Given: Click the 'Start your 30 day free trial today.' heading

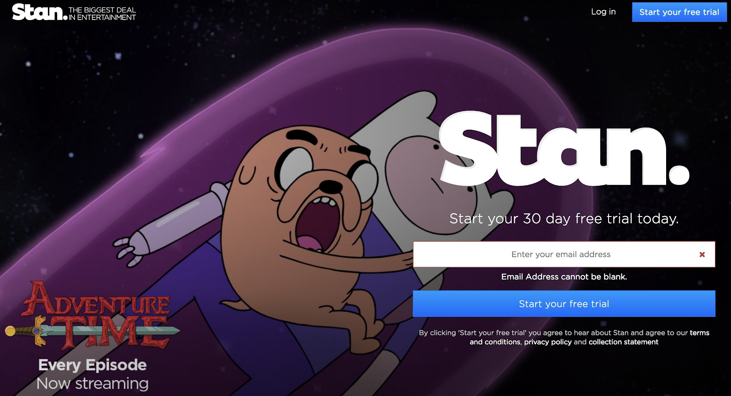Looking at the screenshot, I should point(564,219).
